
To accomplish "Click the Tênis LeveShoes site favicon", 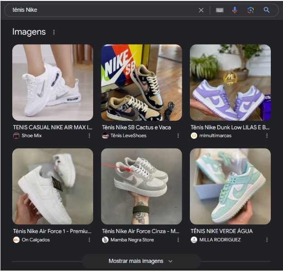I will (x=105, y=136).
